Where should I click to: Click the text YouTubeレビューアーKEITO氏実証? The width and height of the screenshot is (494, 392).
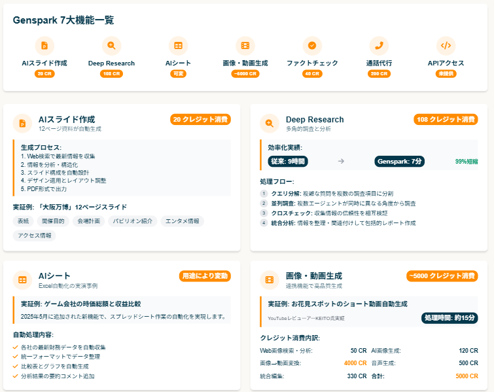(x=306, y=319)
